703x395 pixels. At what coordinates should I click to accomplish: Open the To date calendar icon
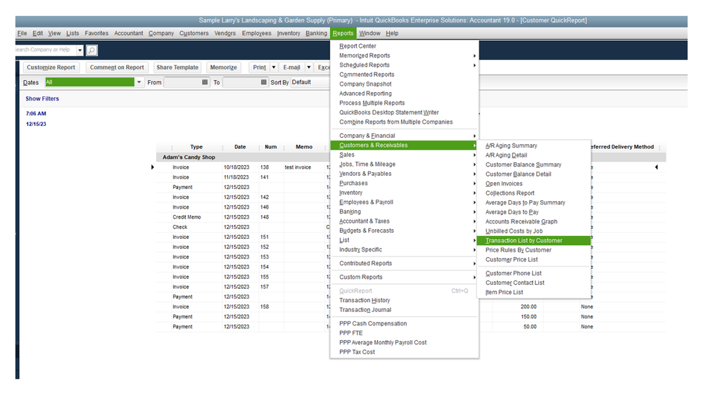click(264, 82)
